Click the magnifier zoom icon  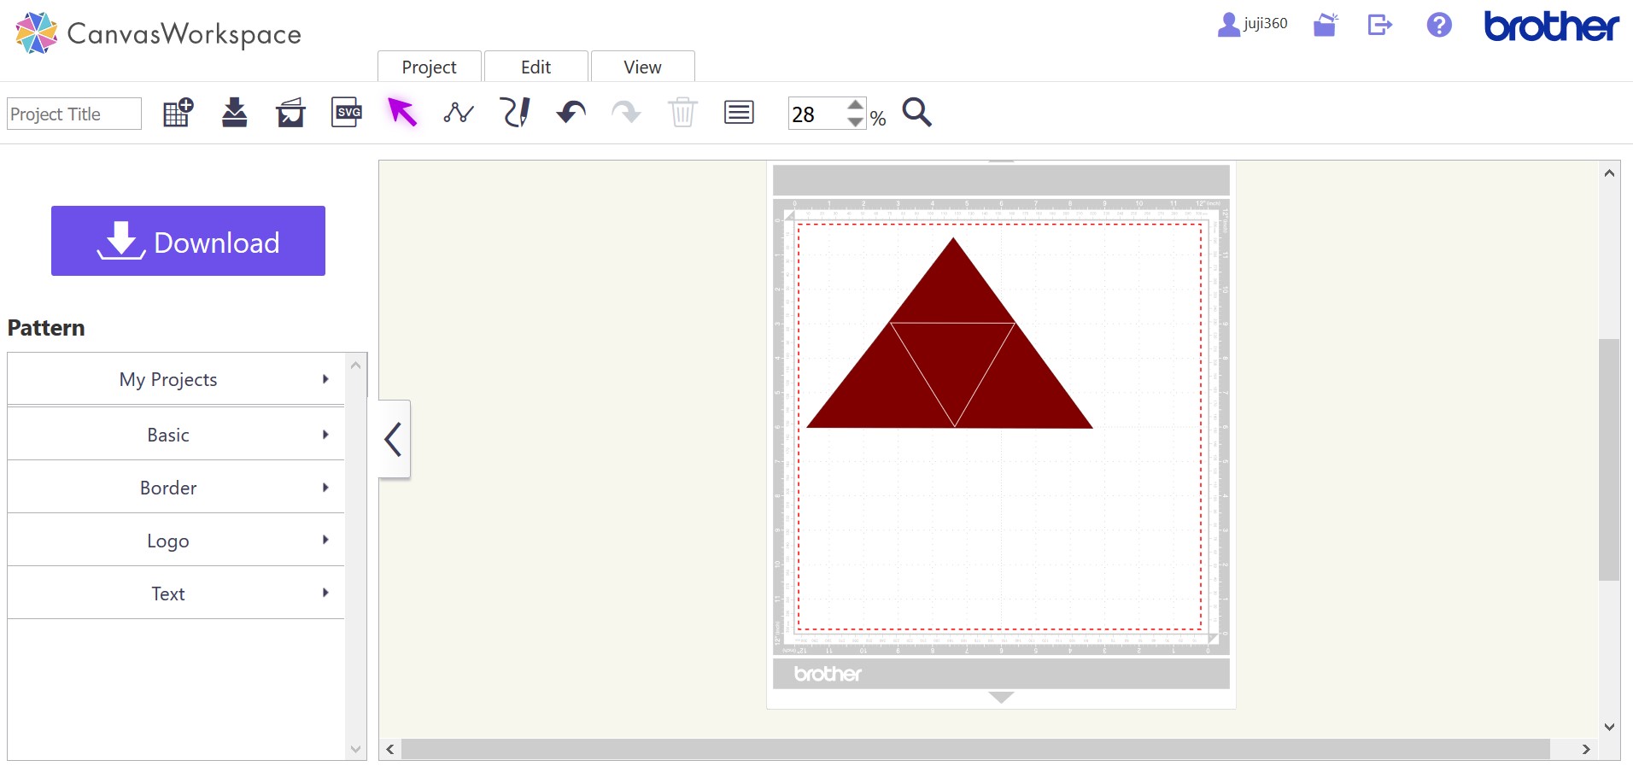click(x=917, y=112)
